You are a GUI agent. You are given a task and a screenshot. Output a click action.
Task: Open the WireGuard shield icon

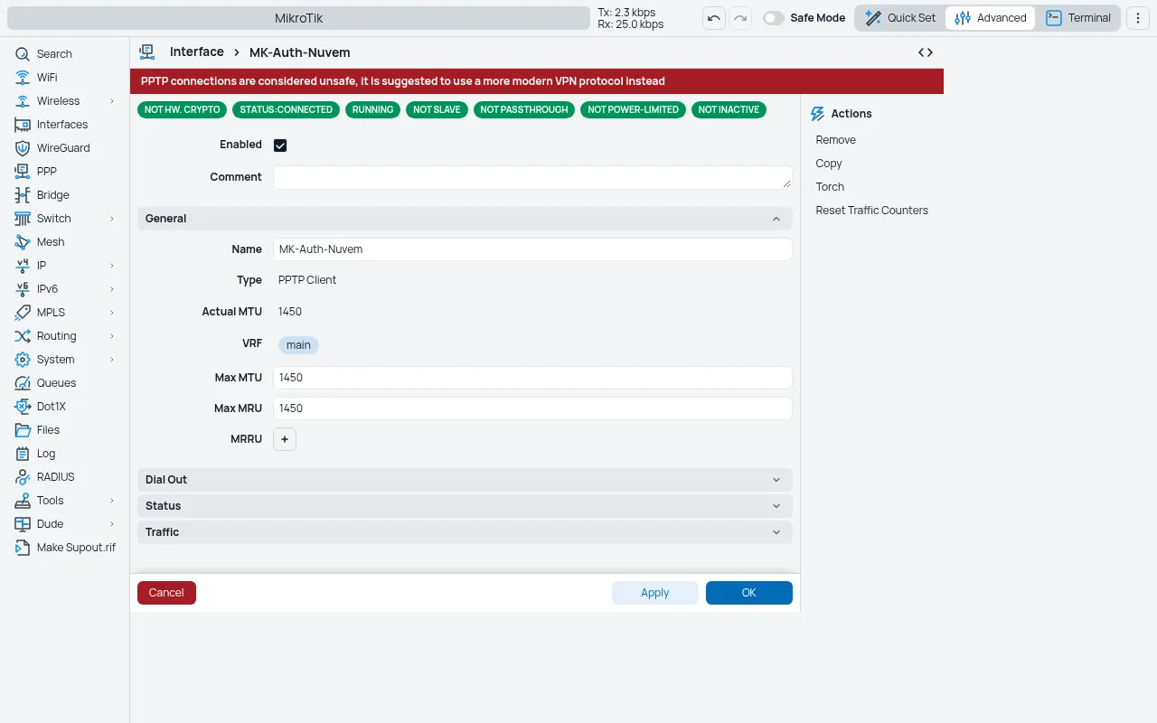coord(23,148)
